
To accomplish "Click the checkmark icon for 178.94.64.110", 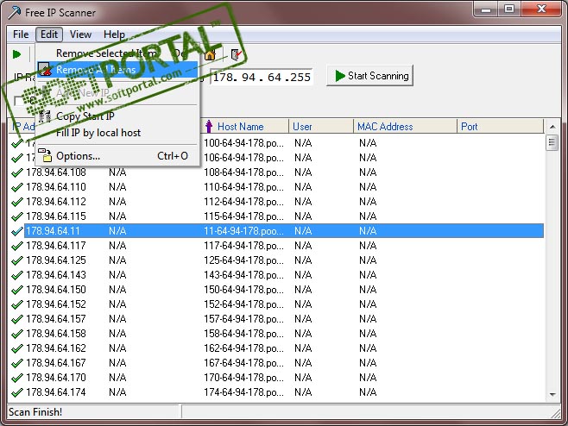I will 17,187.
